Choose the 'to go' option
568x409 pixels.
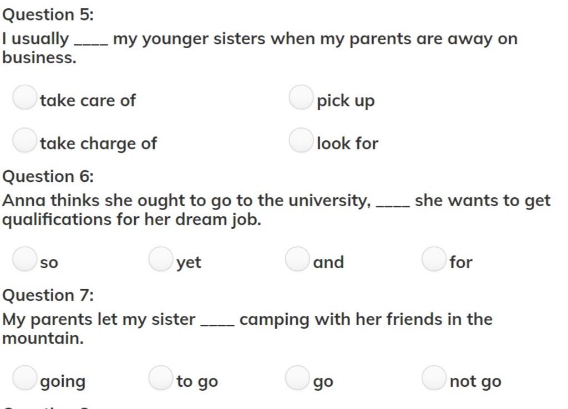coord(161,377)
